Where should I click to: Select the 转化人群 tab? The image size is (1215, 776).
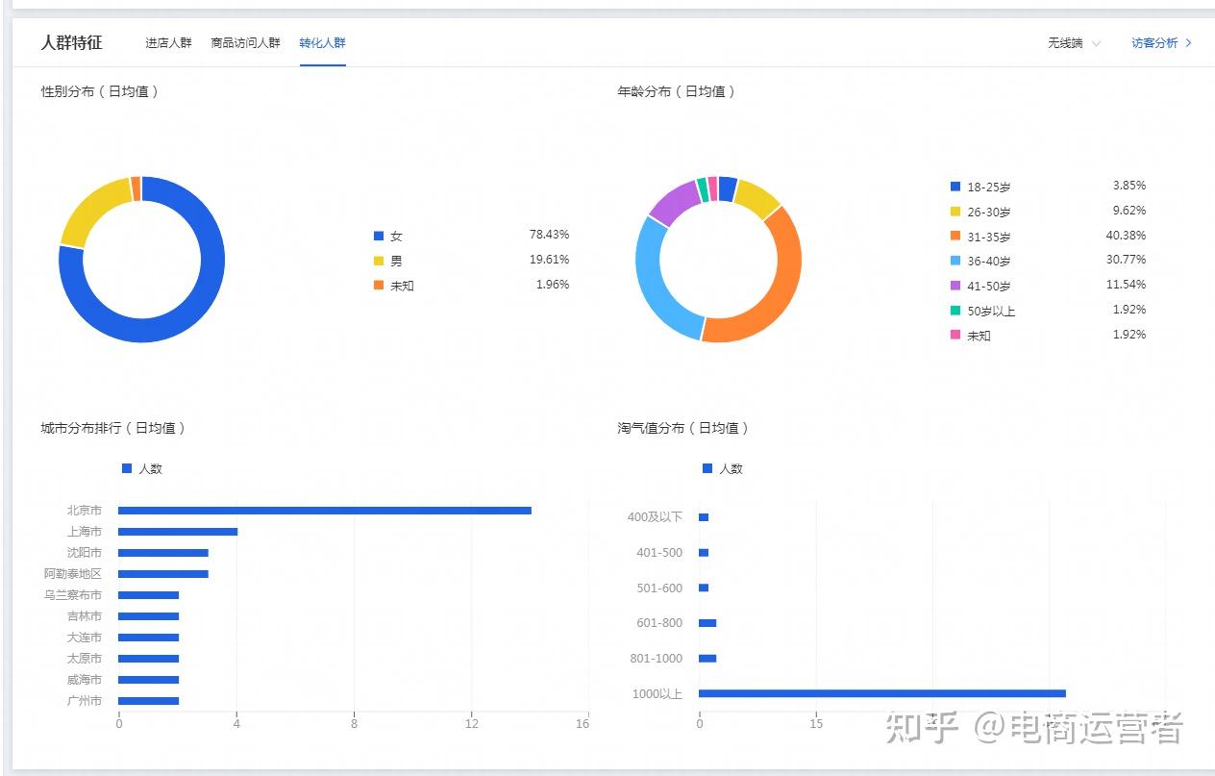[x=322, y=43]
